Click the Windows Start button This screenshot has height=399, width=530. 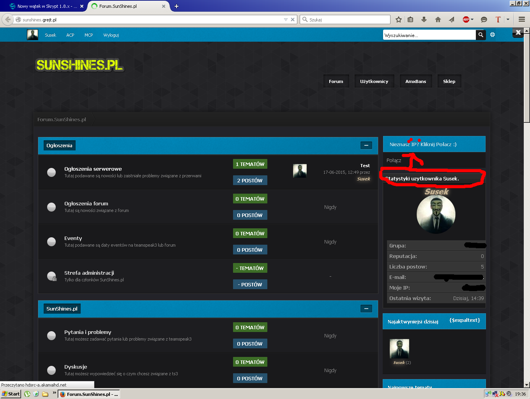tap(11, 394)
